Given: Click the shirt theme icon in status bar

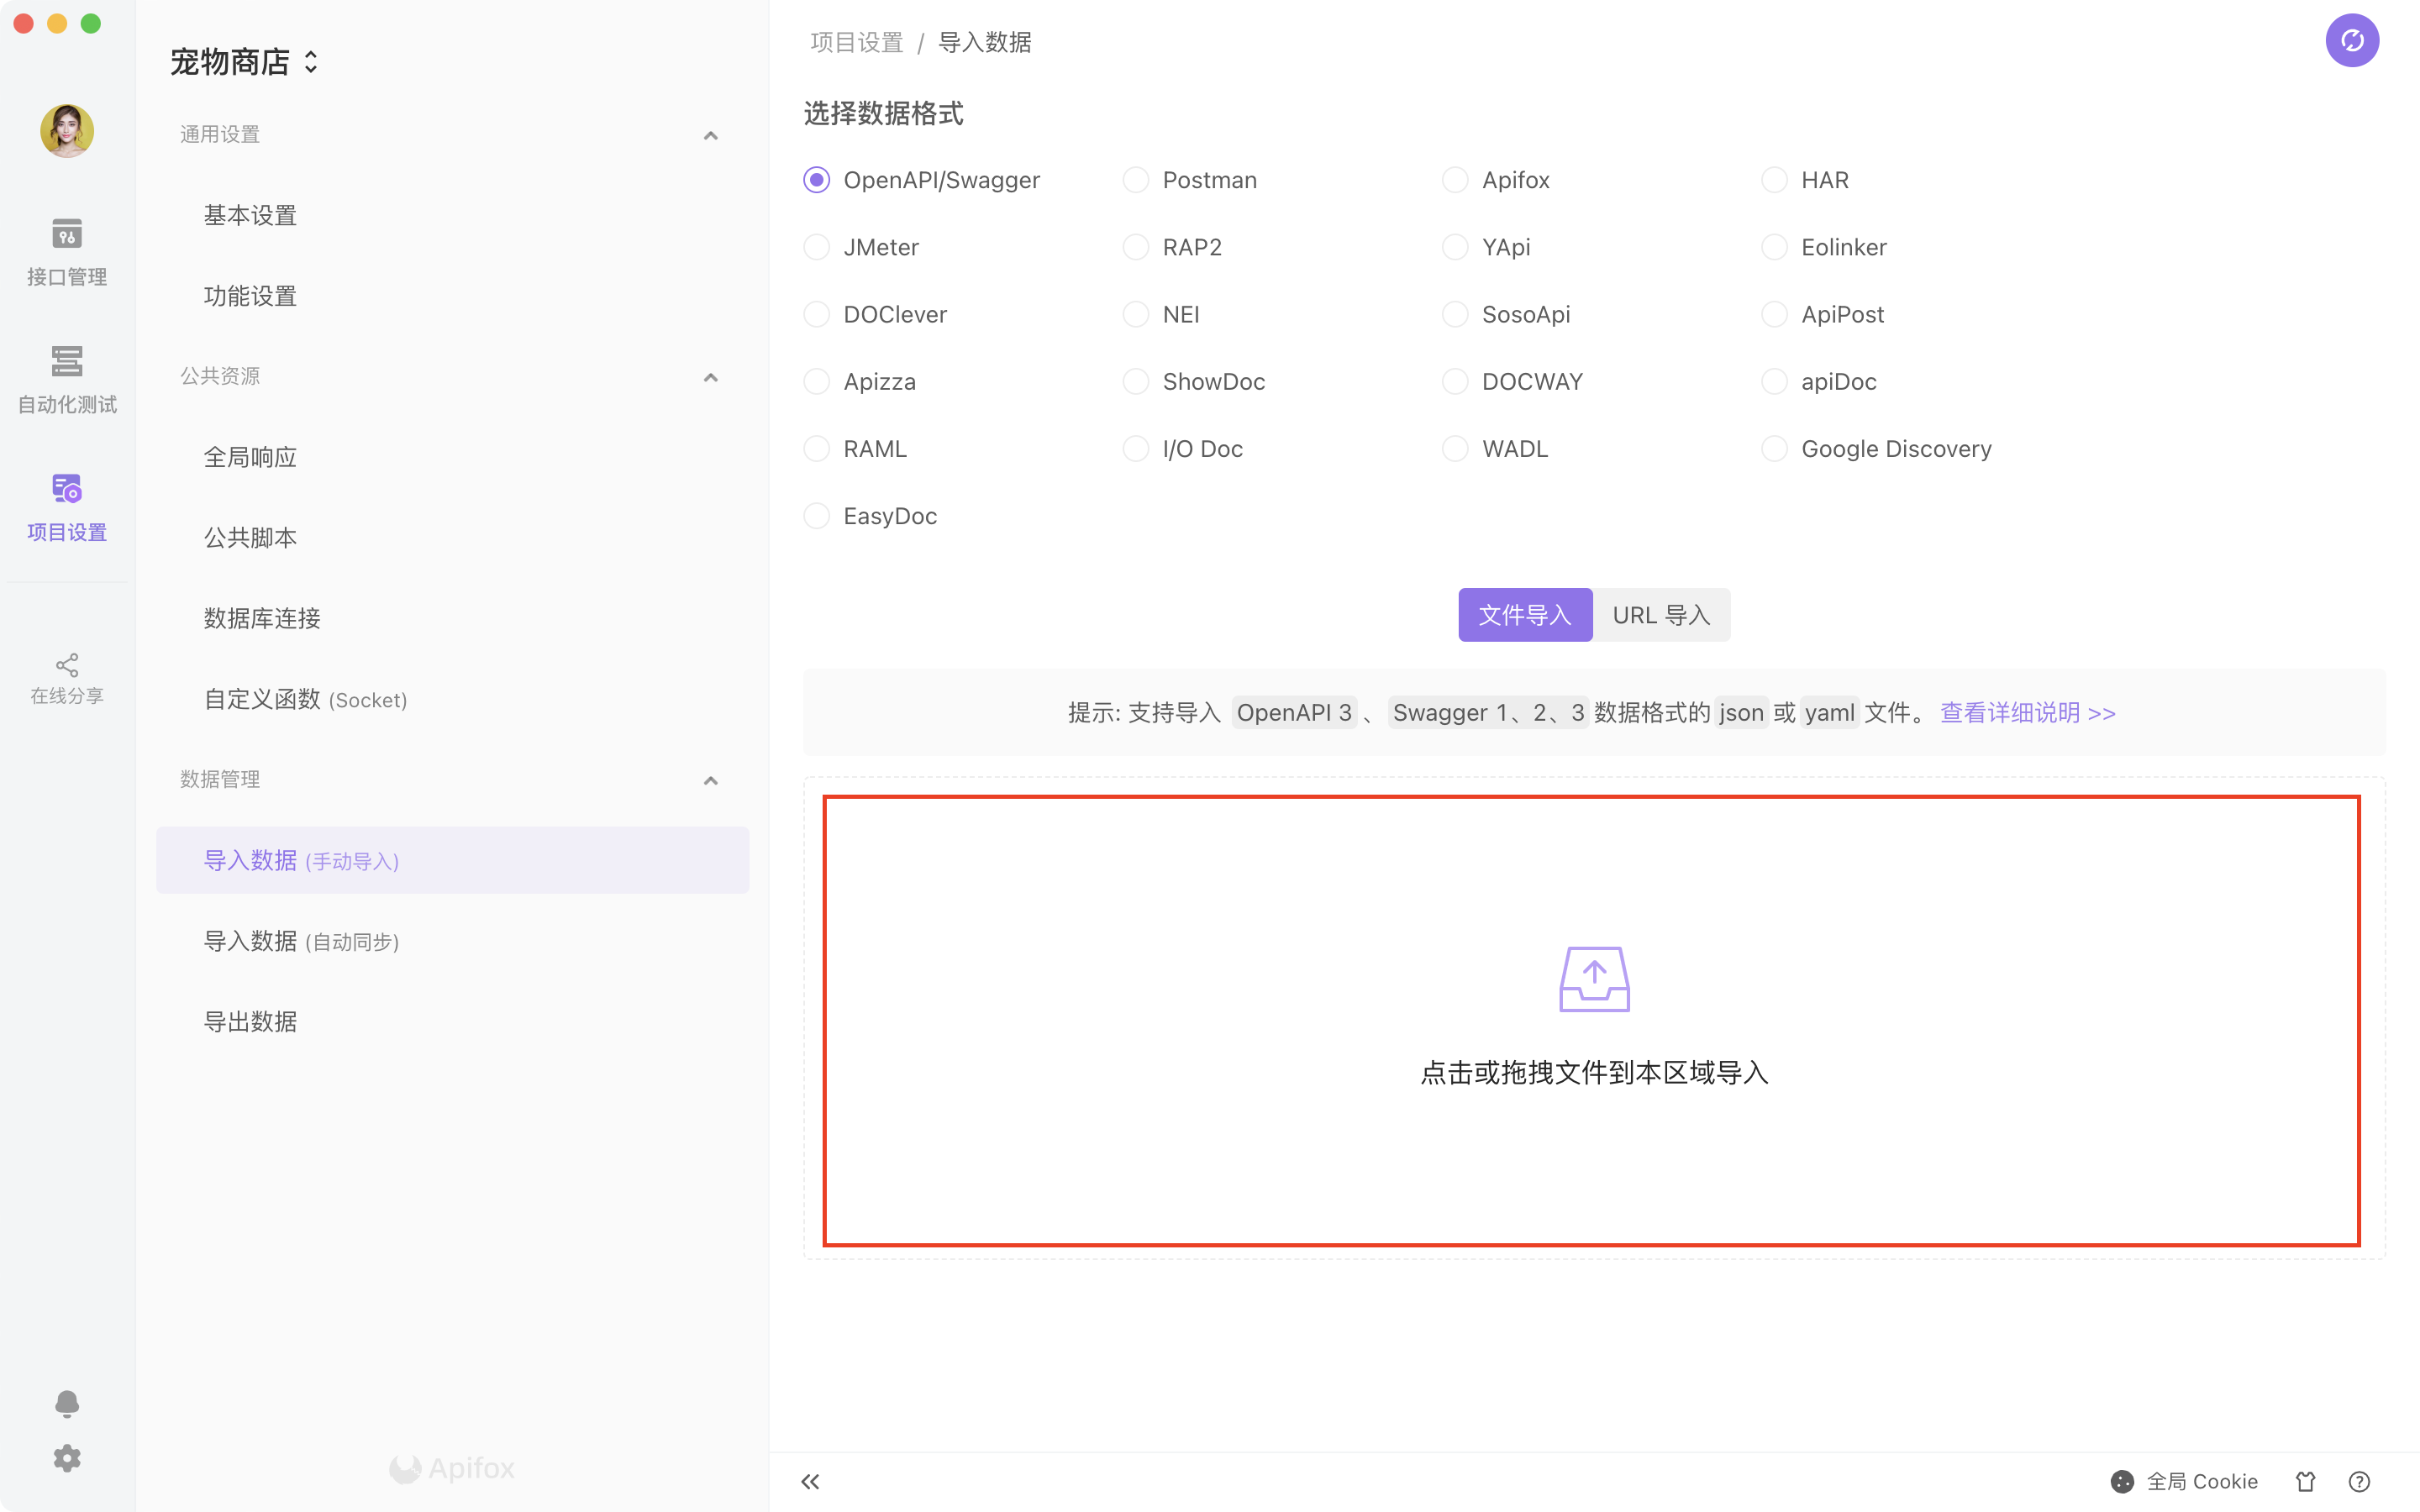Looking at the screenshot, I should (x=2305, y=1481).
